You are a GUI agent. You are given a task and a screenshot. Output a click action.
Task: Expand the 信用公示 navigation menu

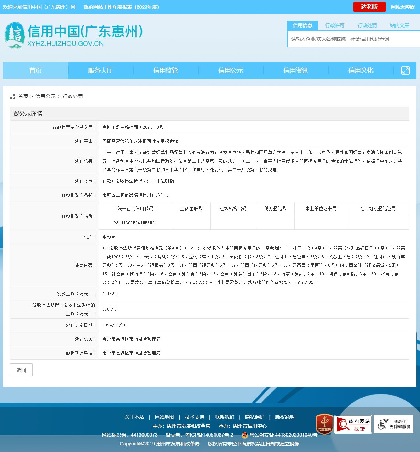pos(231,71)
